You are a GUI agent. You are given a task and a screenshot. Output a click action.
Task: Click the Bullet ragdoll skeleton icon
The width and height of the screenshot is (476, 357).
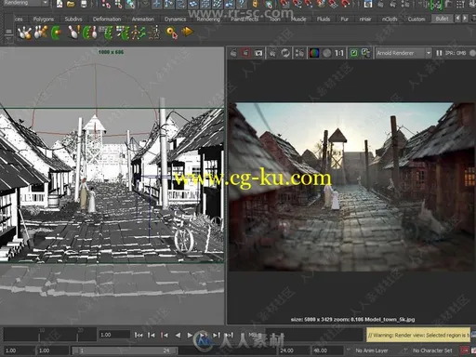tap(138, 33)
